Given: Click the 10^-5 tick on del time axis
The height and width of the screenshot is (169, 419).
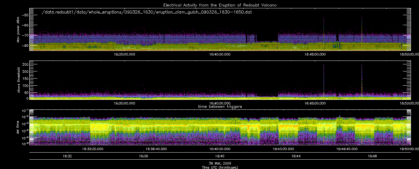Looking at the screenshot, I should click(x=25, y=137).
